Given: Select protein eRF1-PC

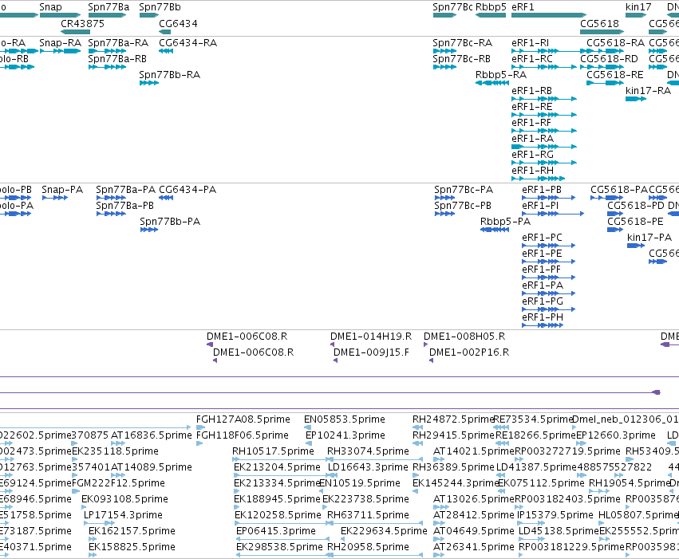Looking at the screenshot, I should click(x=549, y=246).
